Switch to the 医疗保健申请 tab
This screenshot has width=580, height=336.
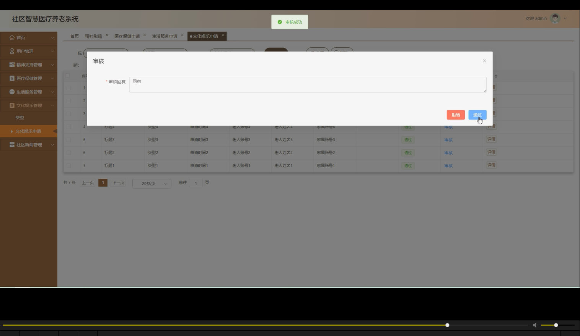click(x=127, y=36)
